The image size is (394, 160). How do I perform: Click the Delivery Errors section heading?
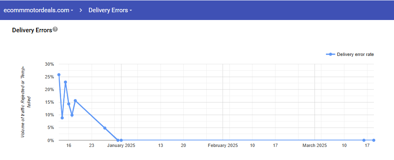click(32, 30)
